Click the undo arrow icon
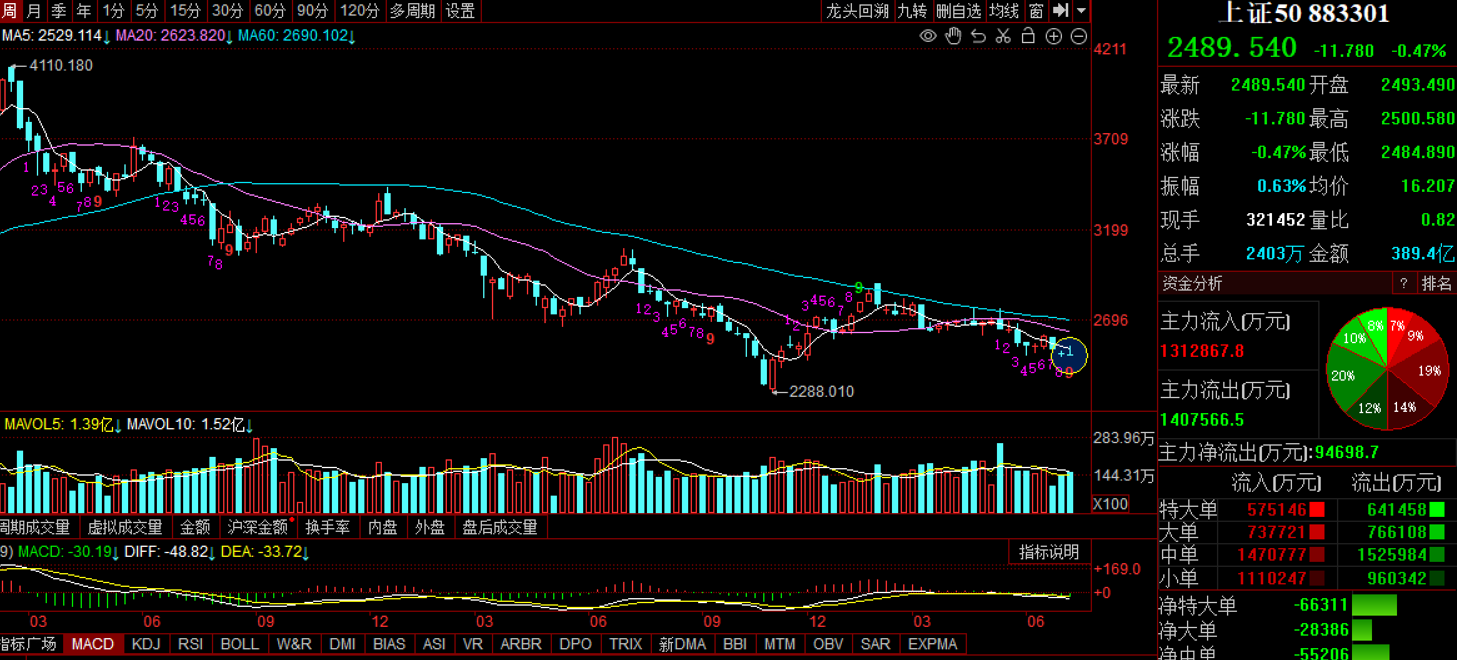This screenshot has height=660, width=1457. coord(978,36)
